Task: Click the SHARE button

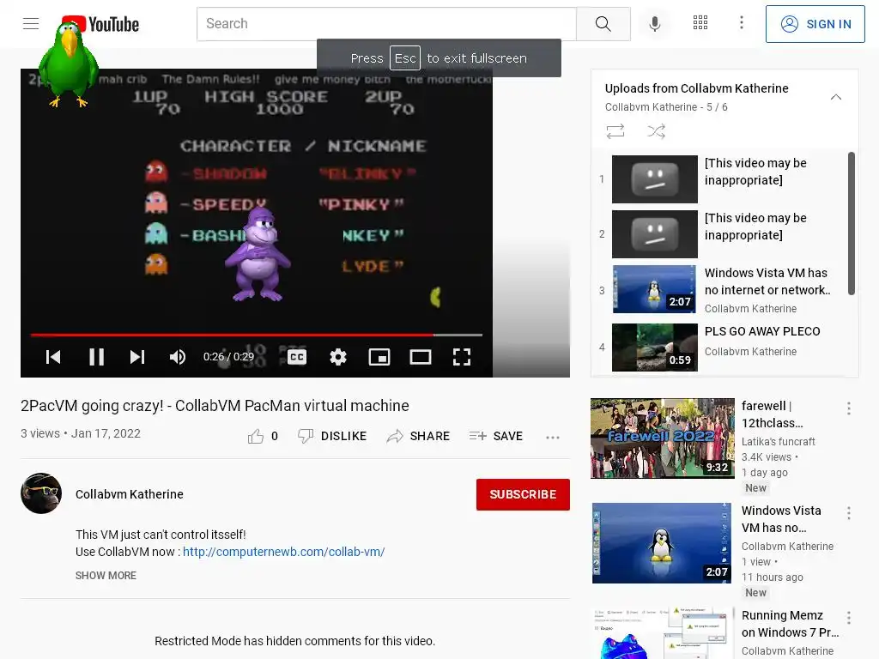Action: tap(418, 436)
